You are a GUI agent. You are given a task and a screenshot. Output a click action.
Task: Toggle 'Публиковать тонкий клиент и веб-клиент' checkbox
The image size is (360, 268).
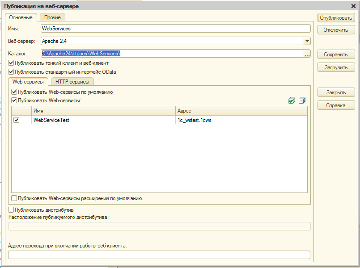coord(11,63)
